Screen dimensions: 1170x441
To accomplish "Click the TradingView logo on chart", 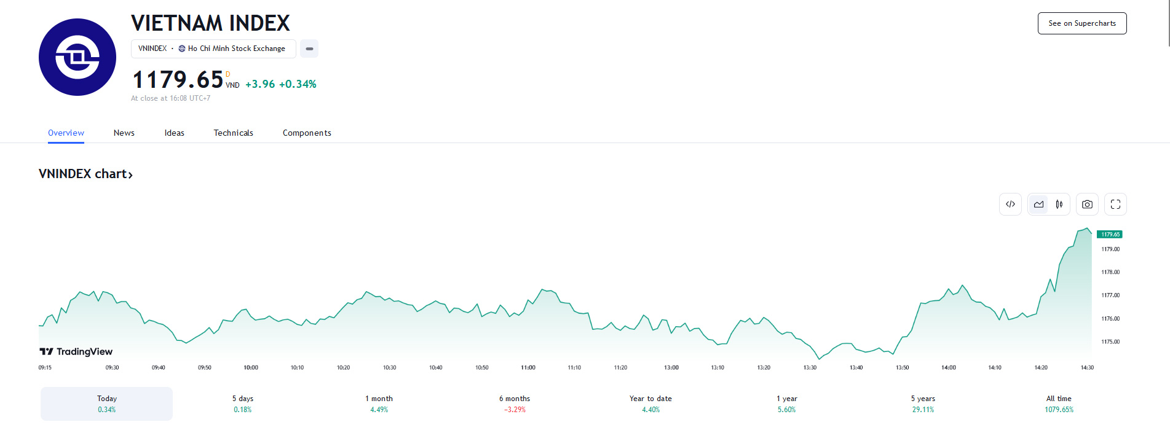I will tap(76, 351).
